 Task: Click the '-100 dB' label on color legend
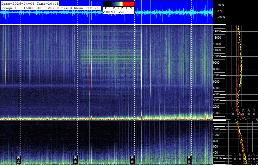click(108, 12)
